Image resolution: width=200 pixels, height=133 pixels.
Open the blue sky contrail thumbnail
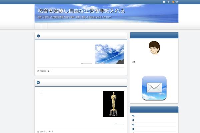[x=110, y=54]
